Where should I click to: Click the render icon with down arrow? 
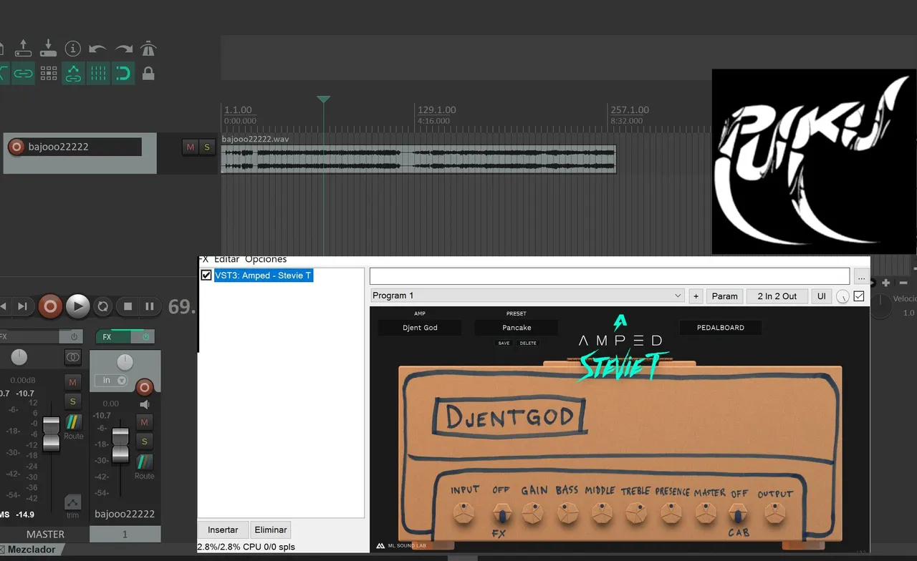click(48, 48)
